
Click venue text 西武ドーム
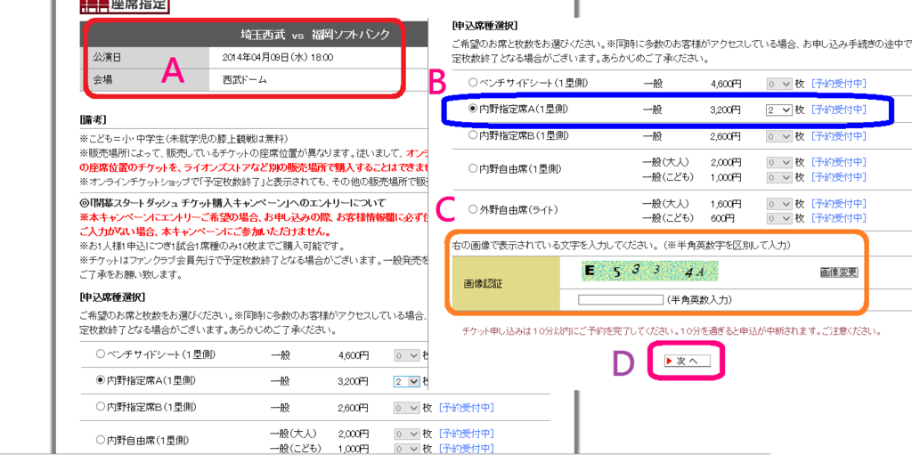(x=245, y=79)
